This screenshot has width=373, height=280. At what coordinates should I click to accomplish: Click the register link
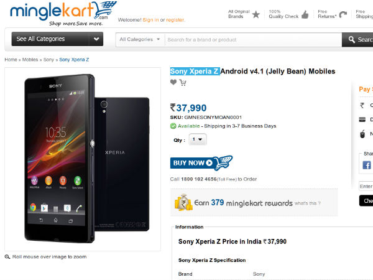pyautogui.click(x=175, y=20)
